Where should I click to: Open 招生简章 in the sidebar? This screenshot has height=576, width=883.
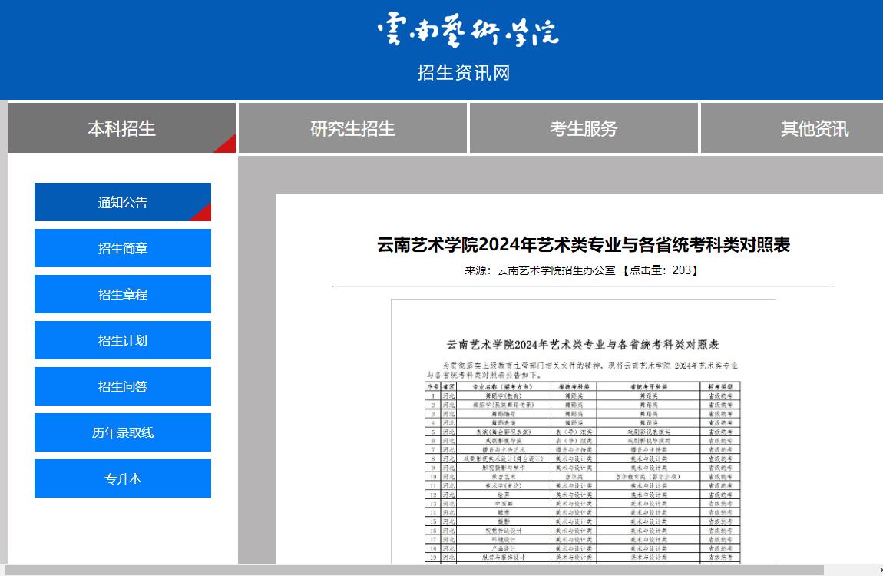123,248
